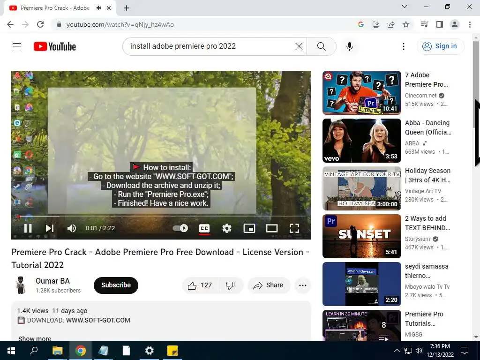Open 2 Ways to add TEXT BEHIND title
The width and height of the screenshot is (480, 360).
[x=427, y=223]
